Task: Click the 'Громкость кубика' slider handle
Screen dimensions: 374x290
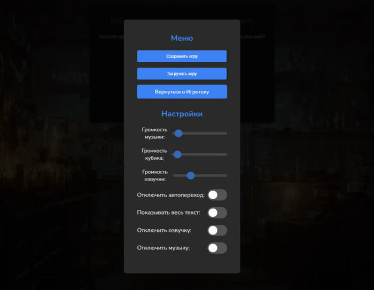Action: click(178, 154)
